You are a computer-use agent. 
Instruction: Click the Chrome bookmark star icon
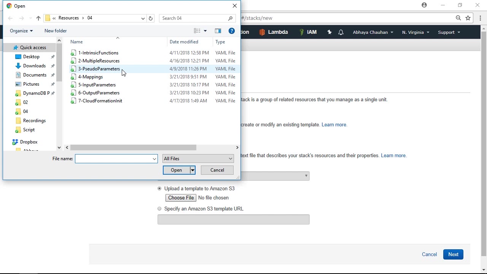point(468,18)
